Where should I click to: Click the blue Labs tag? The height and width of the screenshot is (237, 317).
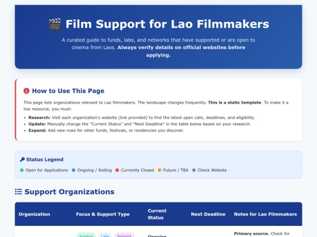[105, 235]
